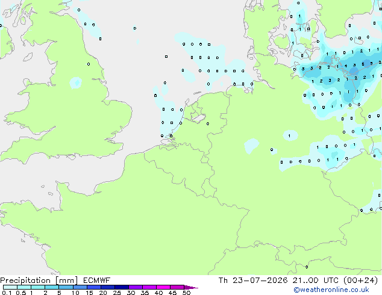382x295 pixels.
Task: Click the date '23-07-2026' text
Action: pyautogui.click(x=260, y=281)
